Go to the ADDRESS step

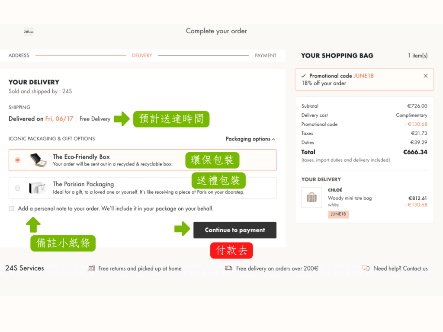click(19, 56)
